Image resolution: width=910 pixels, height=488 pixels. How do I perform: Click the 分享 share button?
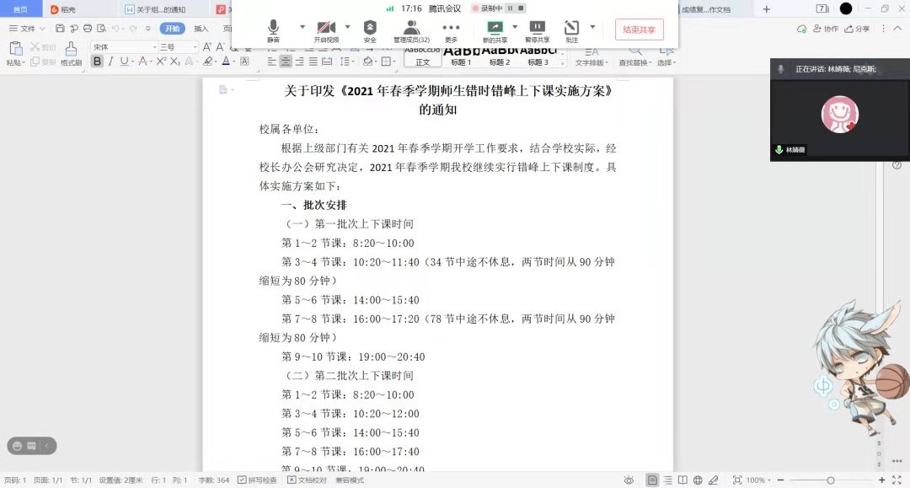click(x=858, y=29)
